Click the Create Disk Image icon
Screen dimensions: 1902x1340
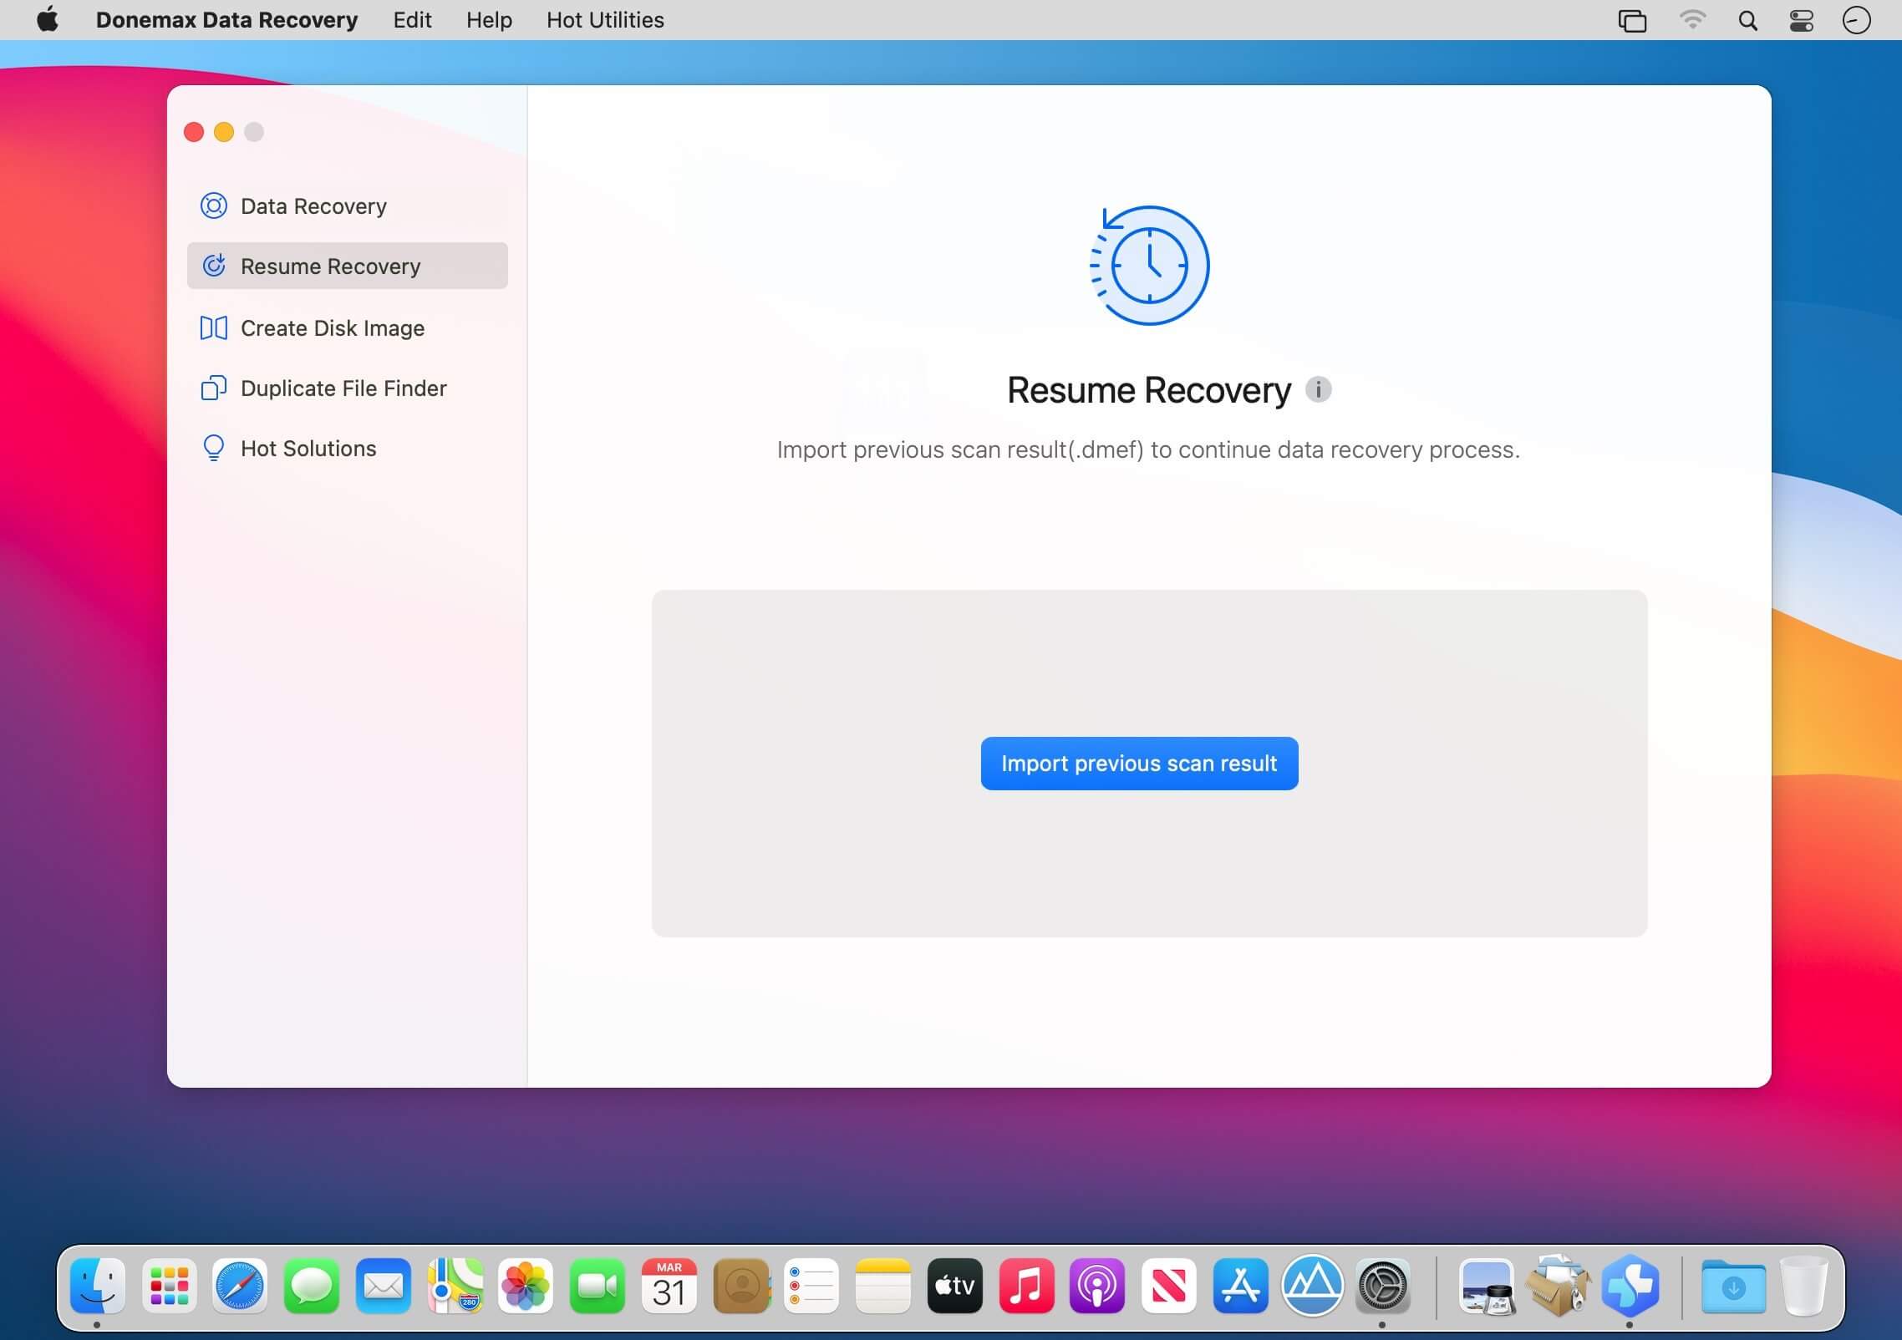214,327
